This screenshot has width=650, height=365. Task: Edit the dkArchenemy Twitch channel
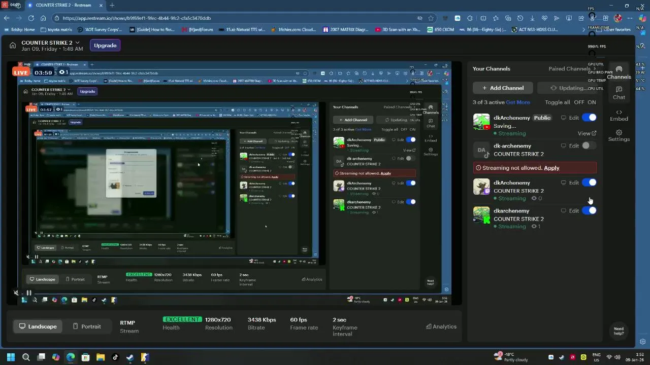(x=574, y=182)
